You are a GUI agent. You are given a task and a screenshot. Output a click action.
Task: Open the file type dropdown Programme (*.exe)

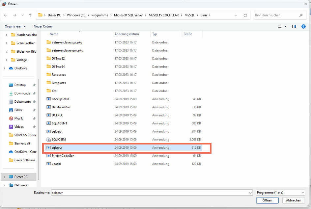point(280,193)
